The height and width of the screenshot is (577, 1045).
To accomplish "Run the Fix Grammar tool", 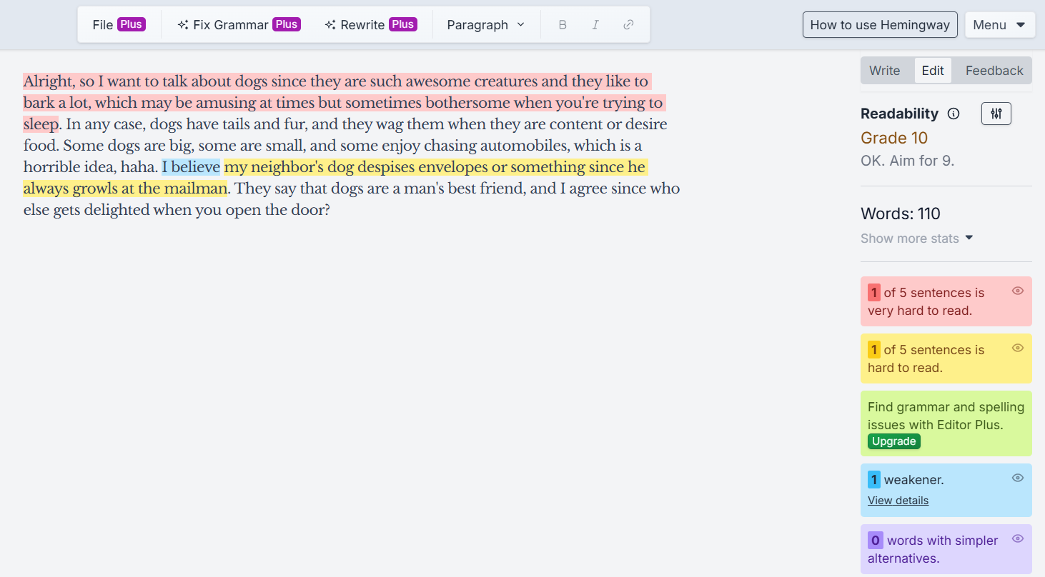I will (237, 24).
